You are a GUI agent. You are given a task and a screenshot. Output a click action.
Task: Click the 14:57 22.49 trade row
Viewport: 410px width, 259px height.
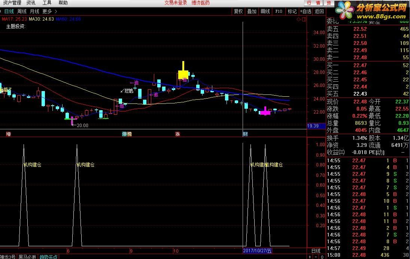point(368,248)
